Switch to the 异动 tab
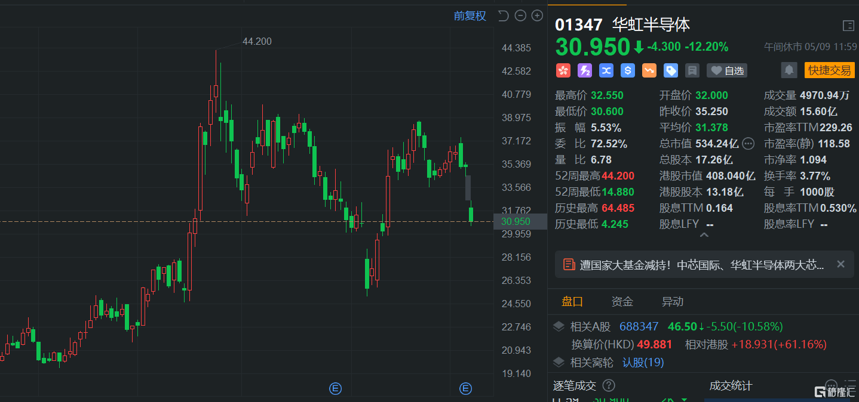Image resolution: width=859 pixels, height=402 pixels. [x=673, y=302]
